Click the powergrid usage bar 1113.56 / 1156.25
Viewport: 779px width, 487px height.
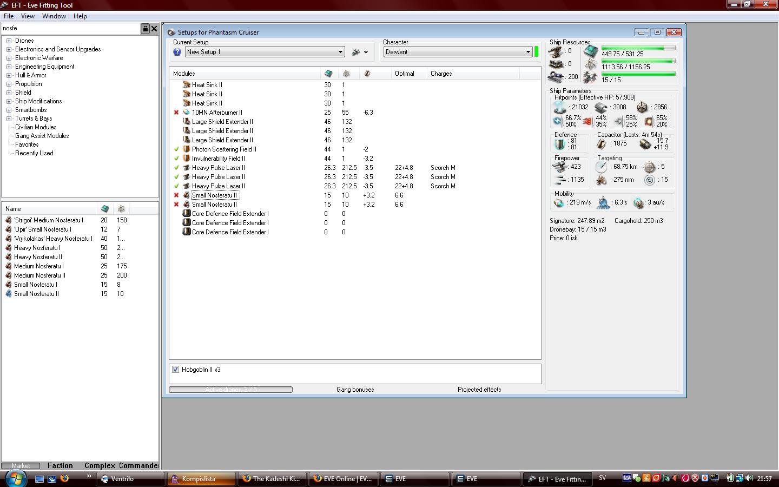638,61
